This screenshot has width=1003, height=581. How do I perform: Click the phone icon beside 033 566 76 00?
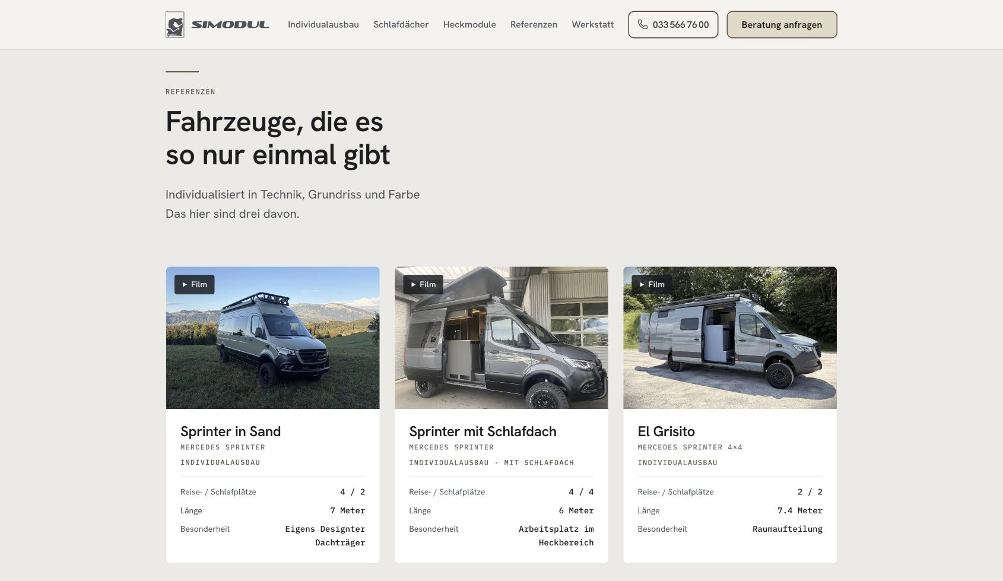pos(642,24)
